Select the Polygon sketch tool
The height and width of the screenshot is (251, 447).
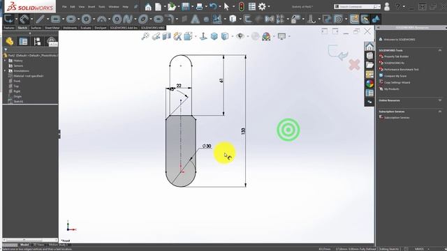pos(117,19)
